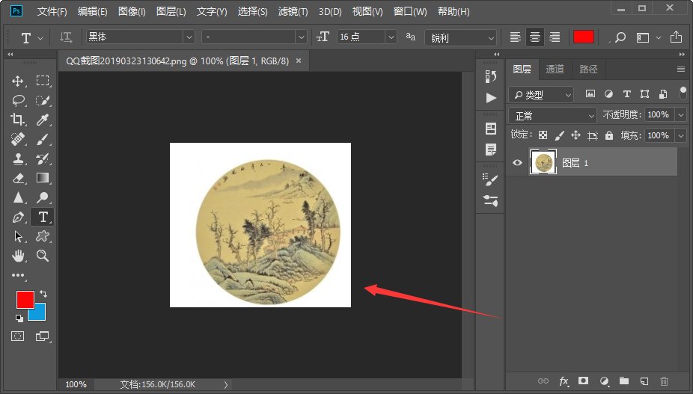Viewport: 693px width, 394px height.
Task: Open the 图像(I) menu
Action: tap(132, 11)
